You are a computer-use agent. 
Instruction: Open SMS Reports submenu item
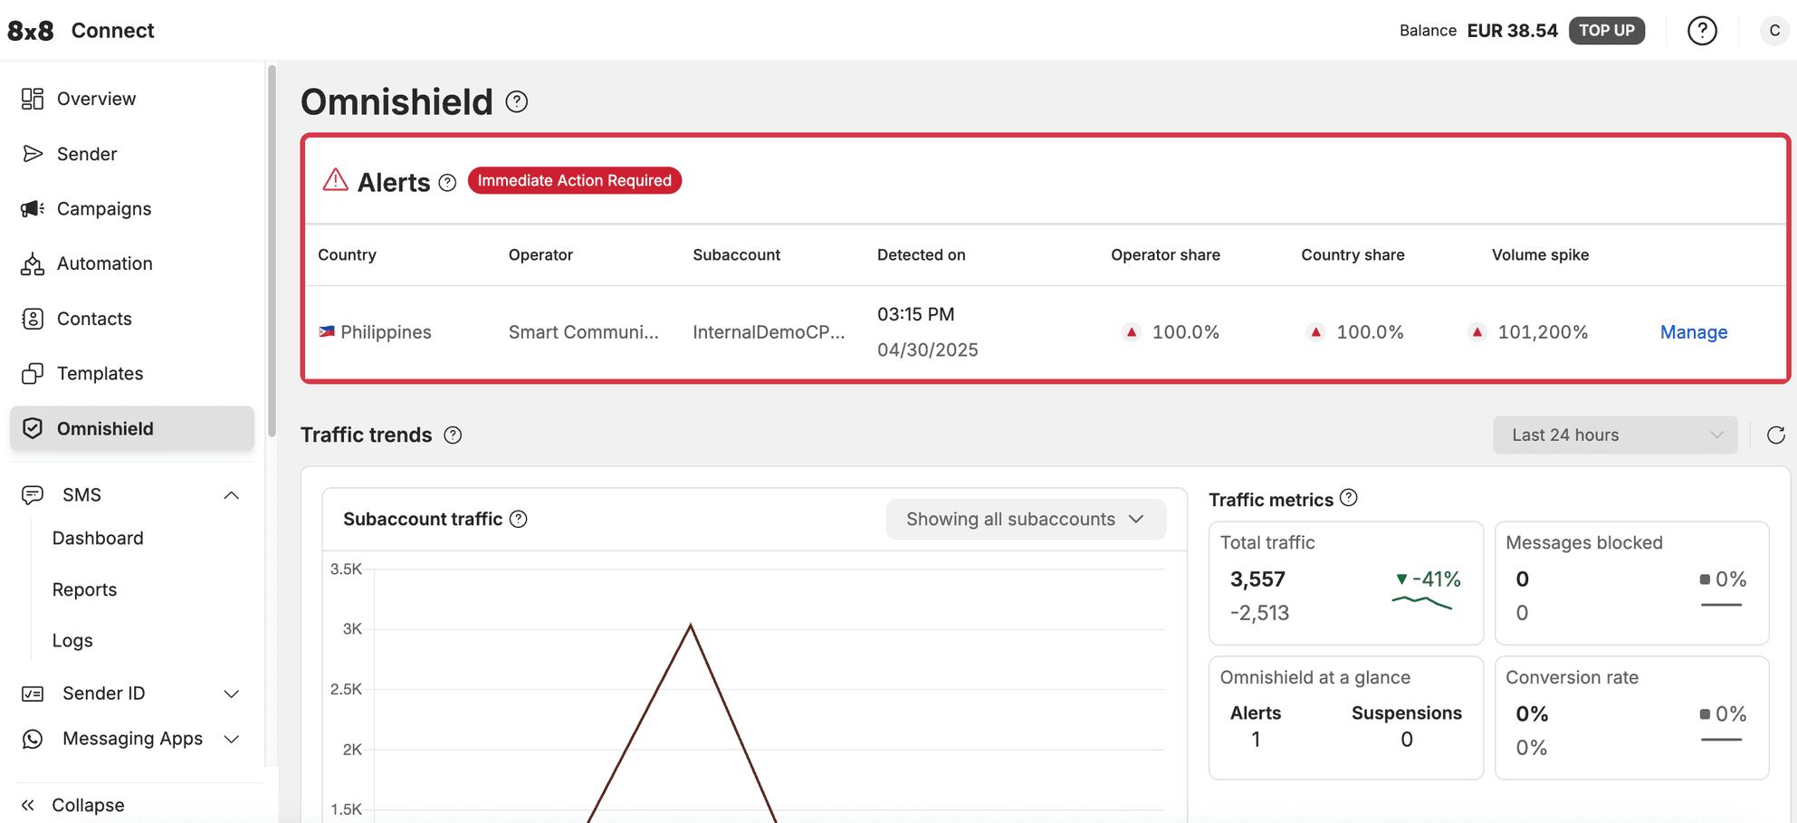[84, 590]
